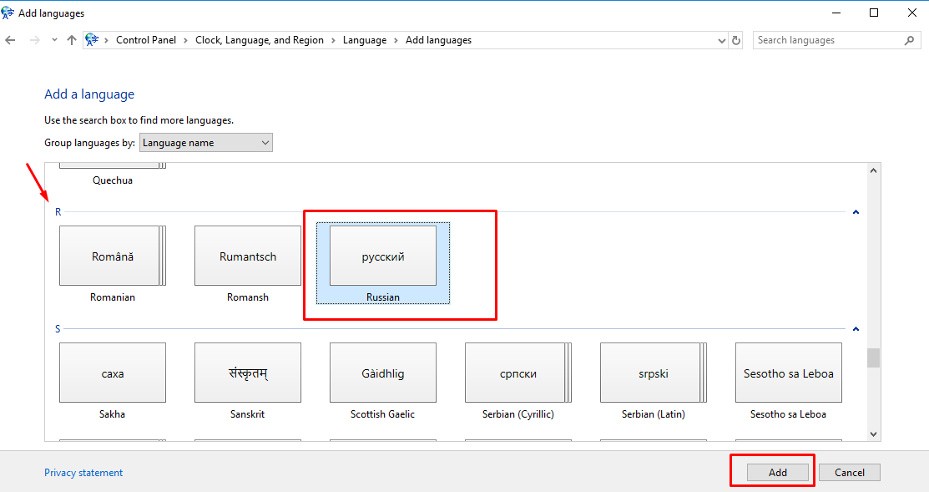Open the Group languages by dropdown
Screen dimensions: 929x492
coord(205,143)
